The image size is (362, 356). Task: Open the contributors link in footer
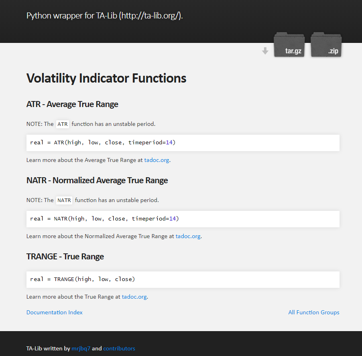pyautogui.click(x=119, y=348)
